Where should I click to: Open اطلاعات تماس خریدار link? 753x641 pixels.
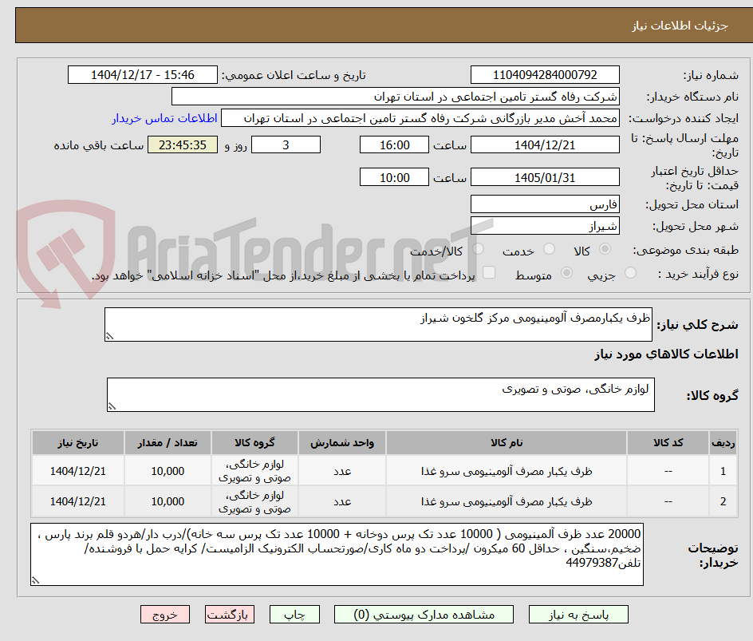point(164,118)
